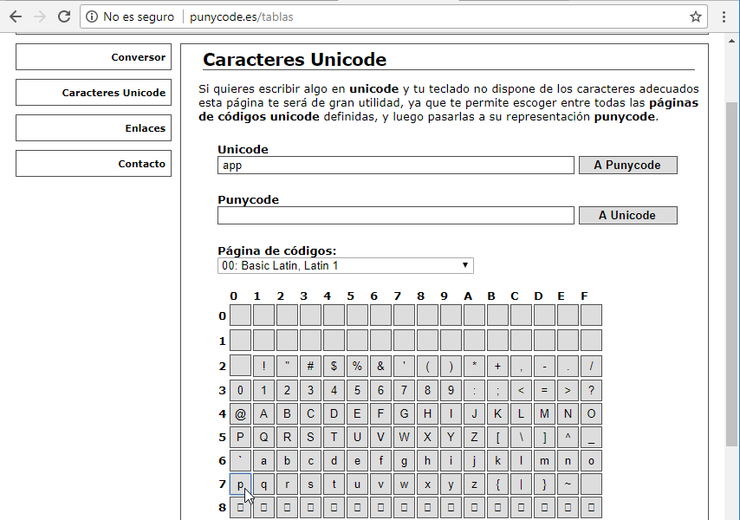740x520 pixels.
Task: Open the Enlaces sidebar link
Action: coord(93,128)
